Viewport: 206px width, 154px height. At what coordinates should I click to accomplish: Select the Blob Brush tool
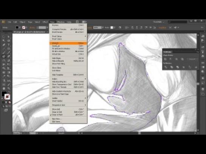(x=4, y=56)
